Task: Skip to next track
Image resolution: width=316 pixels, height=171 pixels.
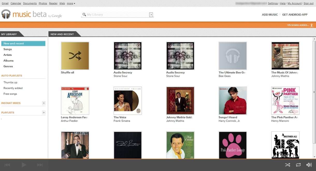Action: tap(40, 165)
